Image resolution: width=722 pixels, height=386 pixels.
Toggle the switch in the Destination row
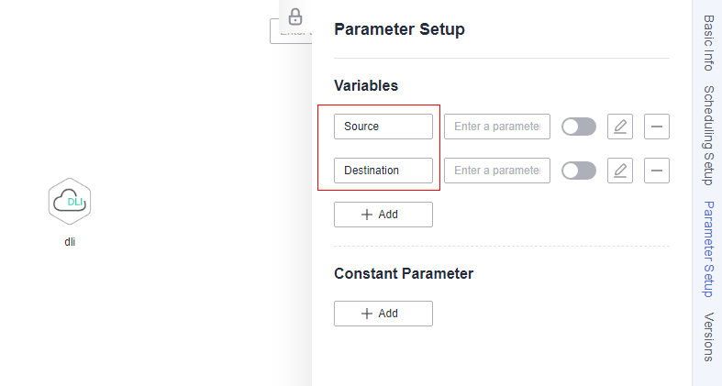[x=579, y=171]
